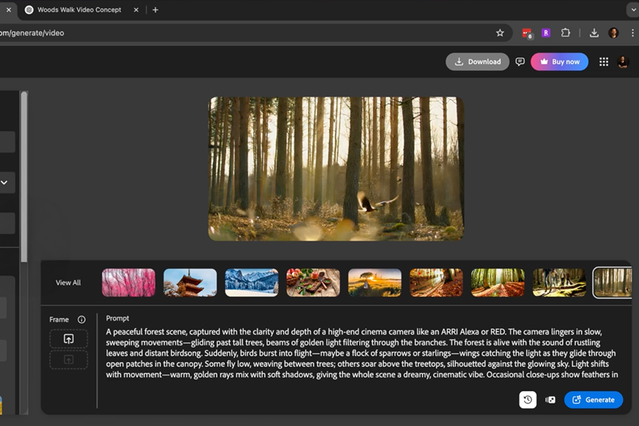Click the Generate button
This screenshot has width=639, height=426.
(x=593, y=400)
